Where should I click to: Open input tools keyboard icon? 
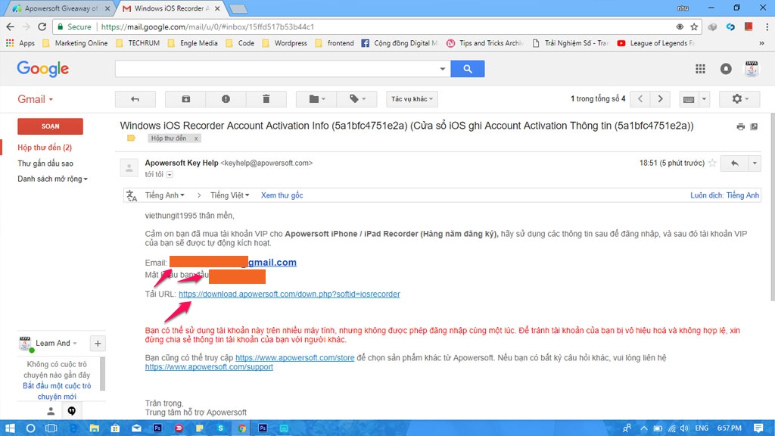coord(689,99)
